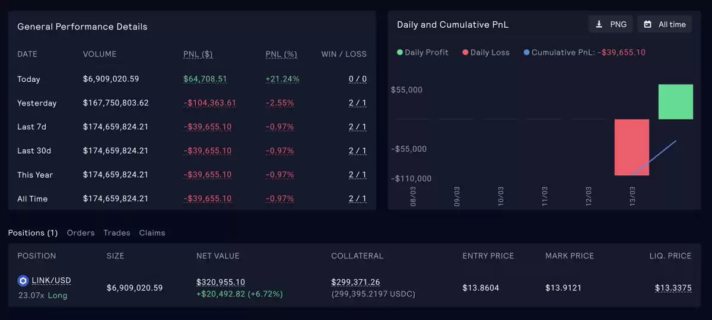
Task: Click the green daily profit bar
Action: tap(676, 102)
